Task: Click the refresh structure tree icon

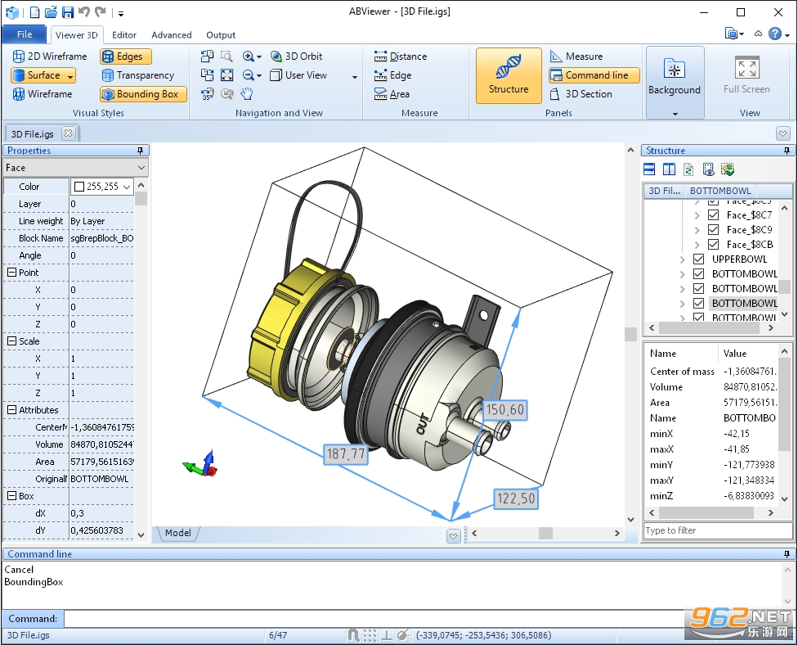Action: point(688,169)
